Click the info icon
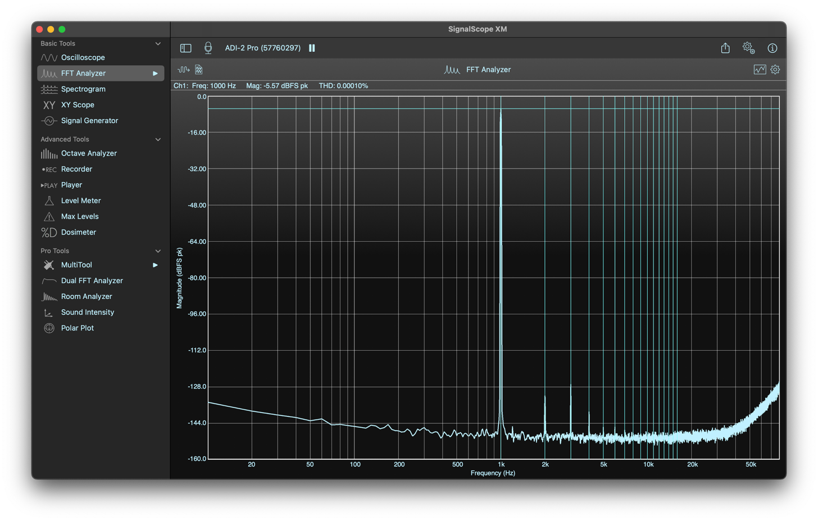Screen dimensions: 818x521 pos(772,48)
